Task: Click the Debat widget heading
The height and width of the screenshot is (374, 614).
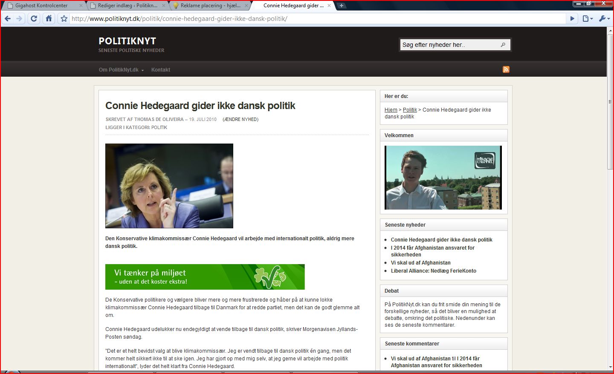Action: pos(392,291)
